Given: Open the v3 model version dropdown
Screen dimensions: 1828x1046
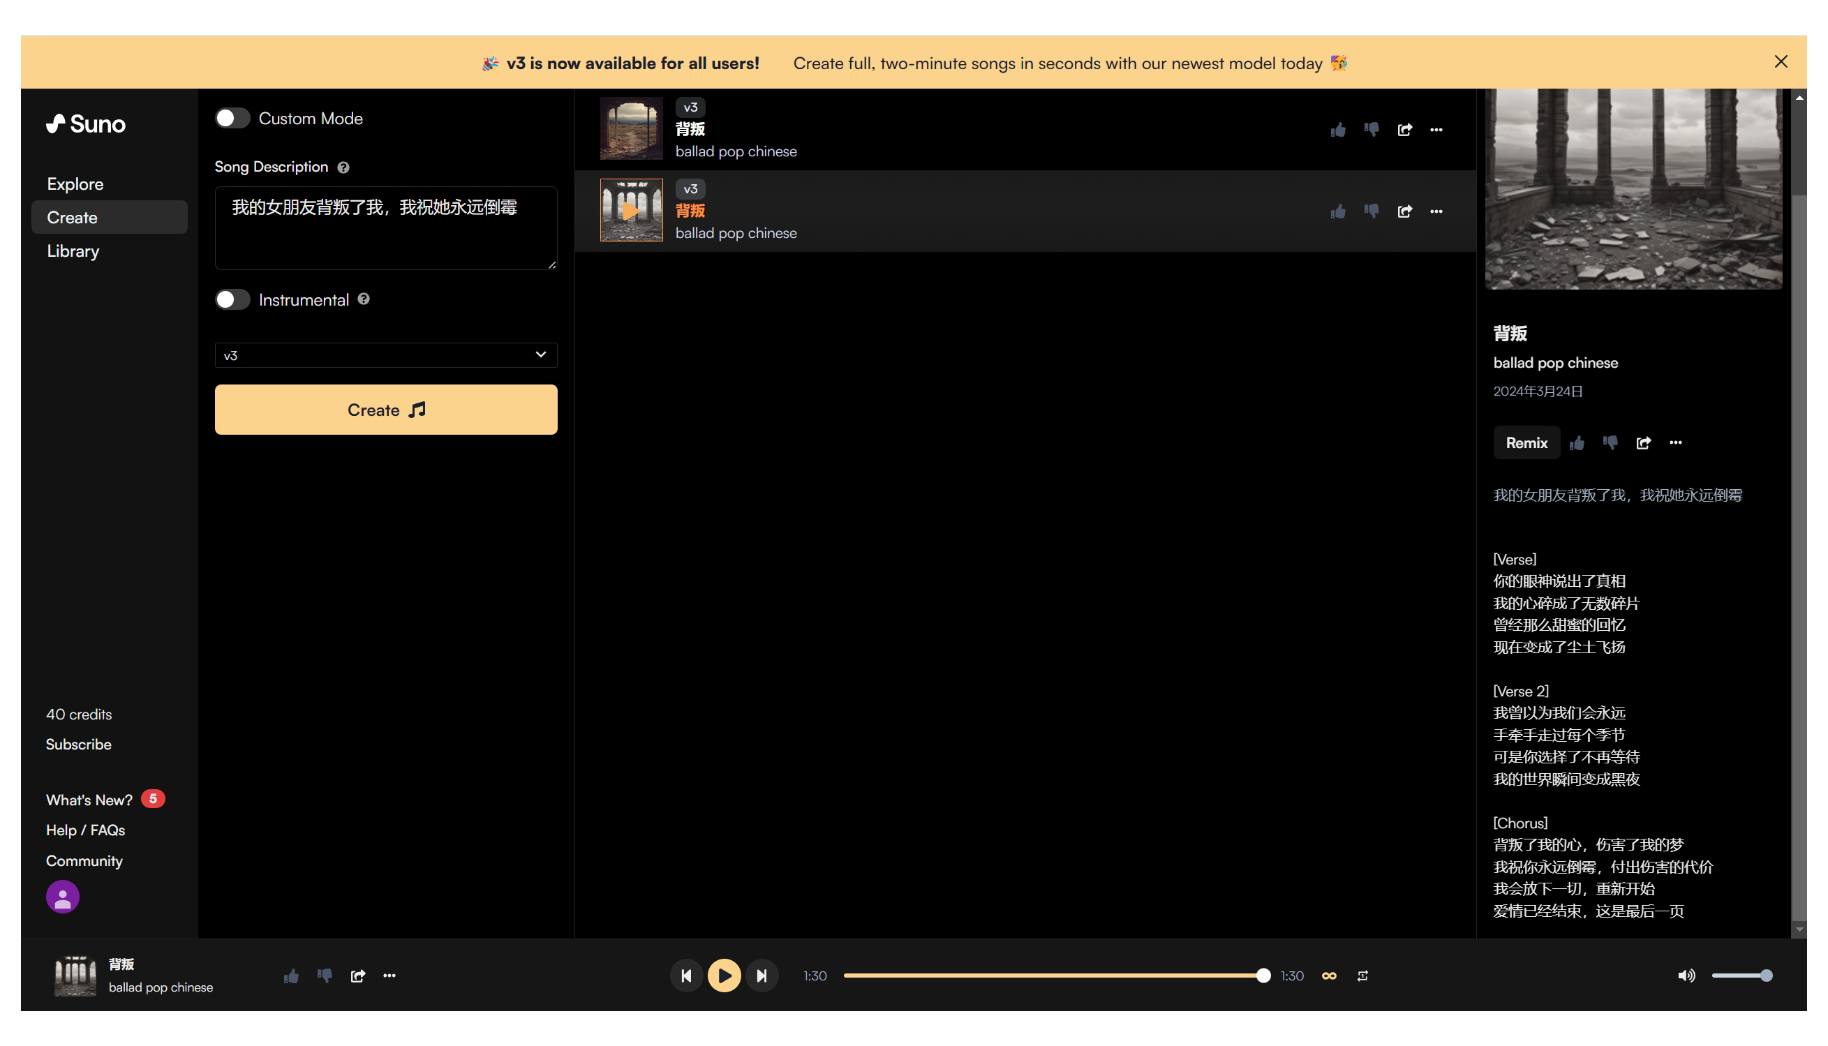Looking at the screenshot, I should click(x=386, y=355).
